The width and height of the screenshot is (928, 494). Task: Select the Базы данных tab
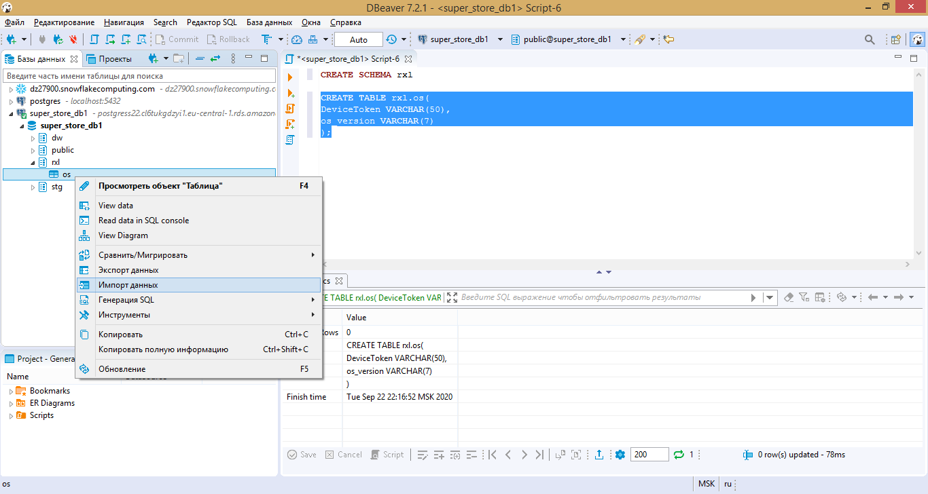click(41, 59)
